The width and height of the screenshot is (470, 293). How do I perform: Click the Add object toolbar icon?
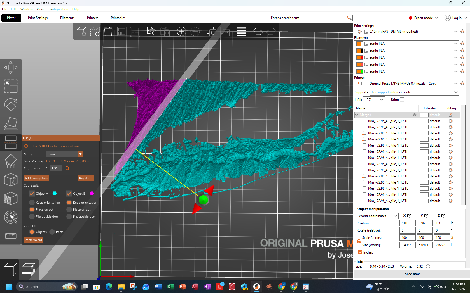pyautogui.click(x=81, y=32)
